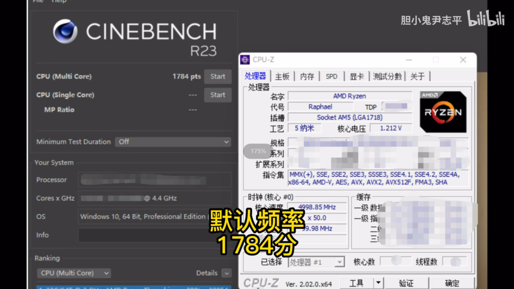Viewport: 514px width, 289px height.
Task: Select the 测試分數 tab in CPU-Z
Action: point(387,76)
